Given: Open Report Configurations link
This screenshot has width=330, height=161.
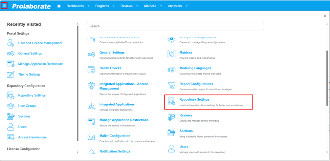Looking at the screenshot, I should point(196,84).
